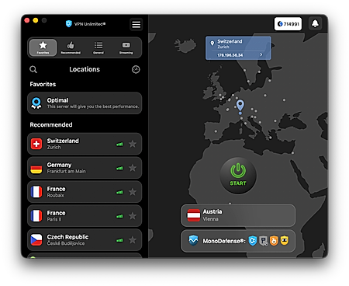The height and width of the screenshot is (286, 349).
Task: Select the Optimal server
Action: click(x=85, y=103)
